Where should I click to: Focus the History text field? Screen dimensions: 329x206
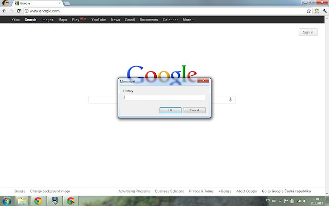click(x=164, y=97)
